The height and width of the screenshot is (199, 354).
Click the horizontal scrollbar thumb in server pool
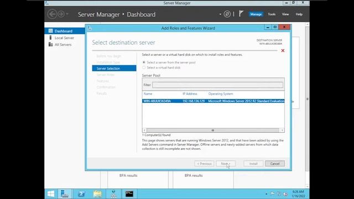[212, 130]
